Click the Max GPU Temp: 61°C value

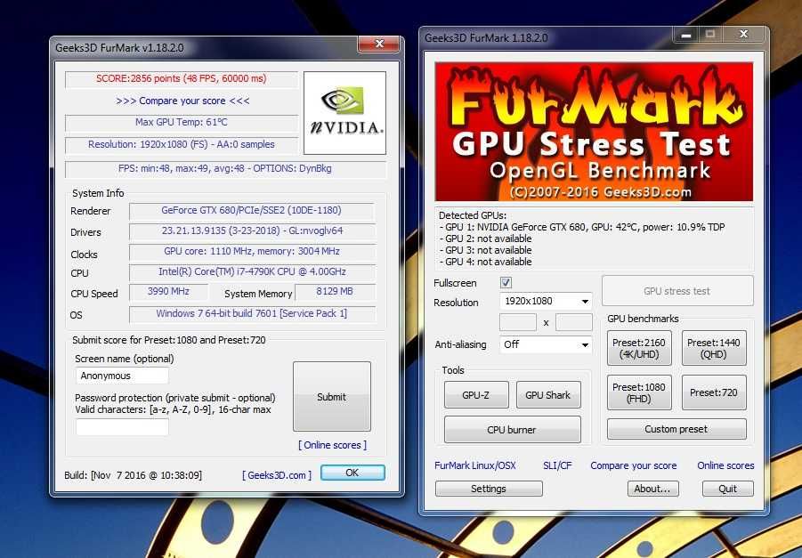(x=181, y=122)
